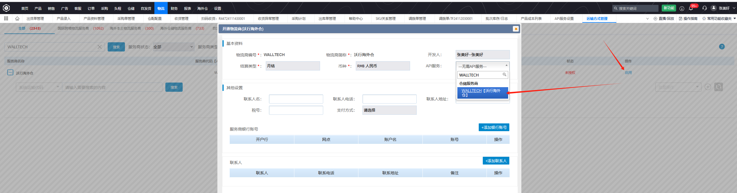Click the circular plus add icon
This screenshot has width=737, height=193.
(708, 87)
